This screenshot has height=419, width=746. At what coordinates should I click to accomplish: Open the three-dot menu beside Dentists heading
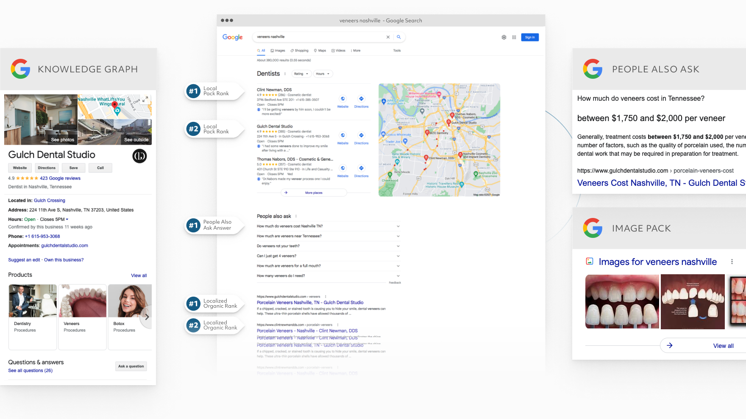[x=285, y=74]
